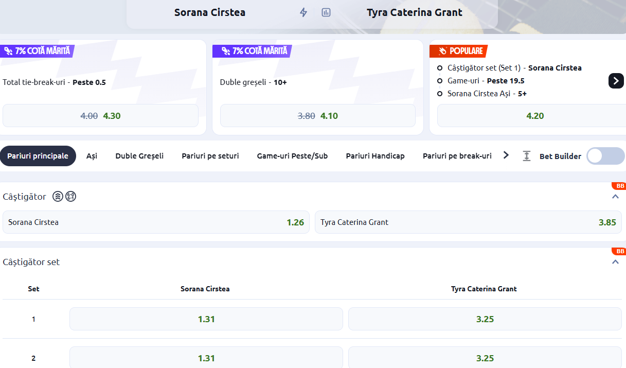Image resolution: width=626 pixels, height=368 pixels.
Task: Click the triple-chevron boost icon next to Câştigător
Action: pyautogui.click(x=59, y=196)
